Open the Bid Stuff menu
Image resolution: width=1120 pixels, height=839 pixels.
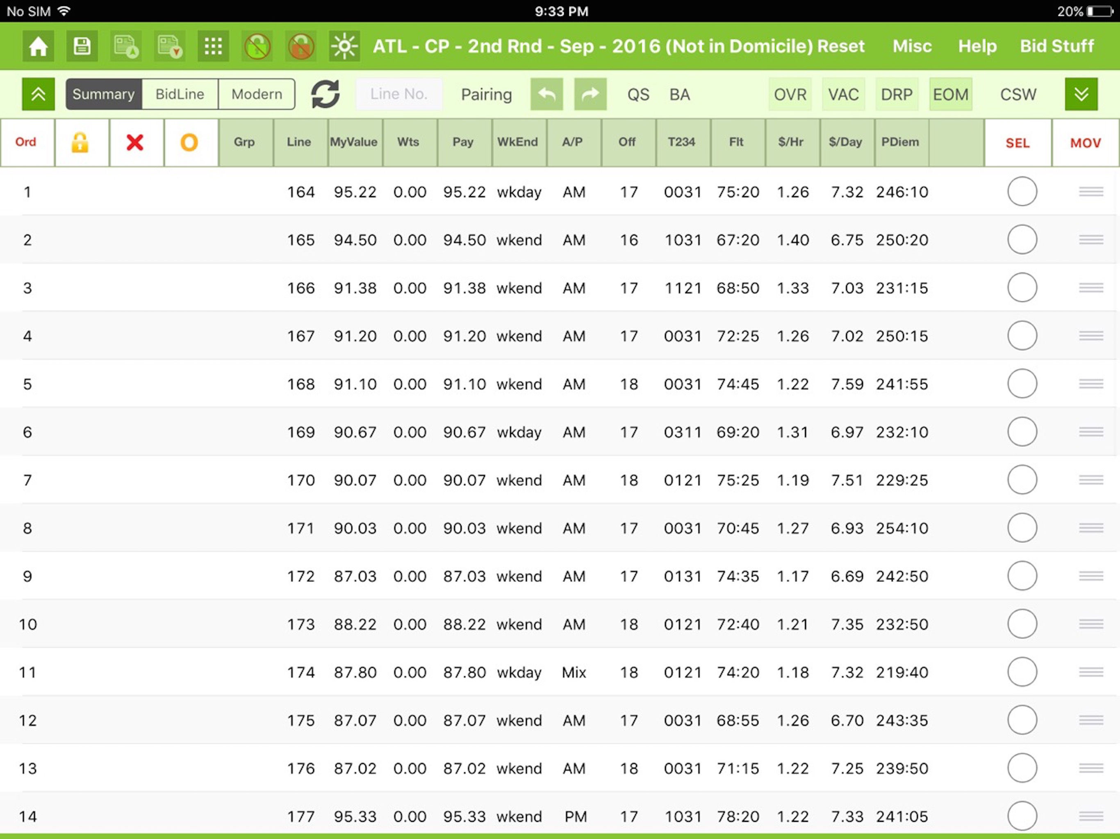click(1056, 47)
